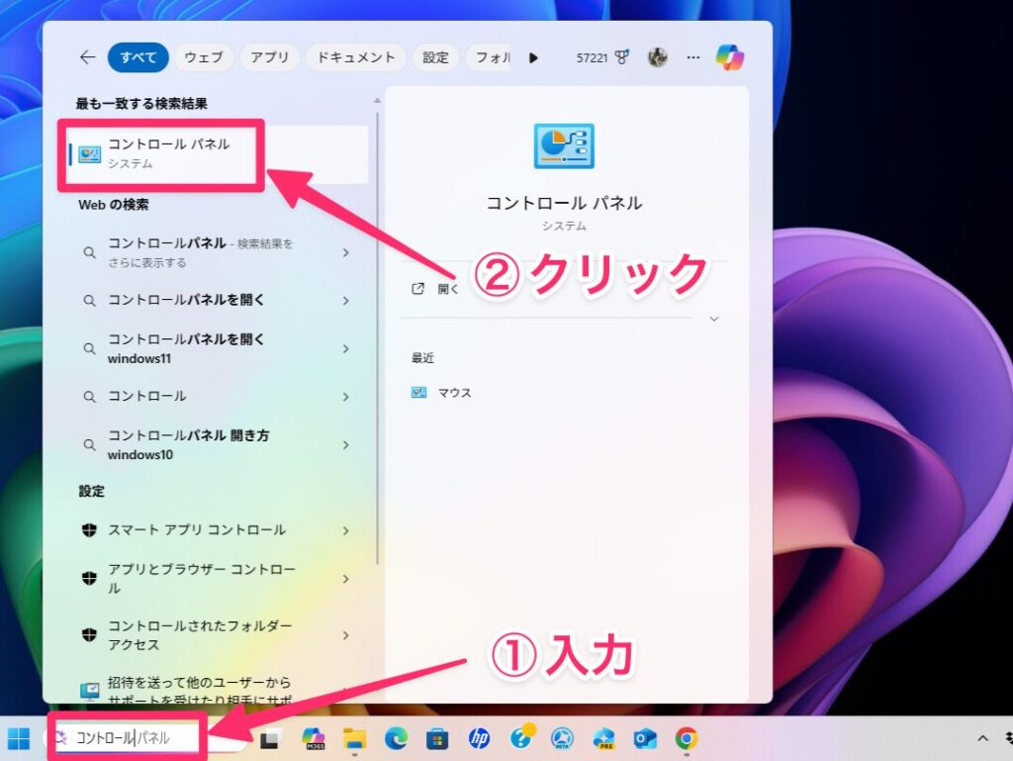Screen dimensions: 1013x761
Task: Open the user profile avatar
Action: pyautogui.click(x=658, y=57)
